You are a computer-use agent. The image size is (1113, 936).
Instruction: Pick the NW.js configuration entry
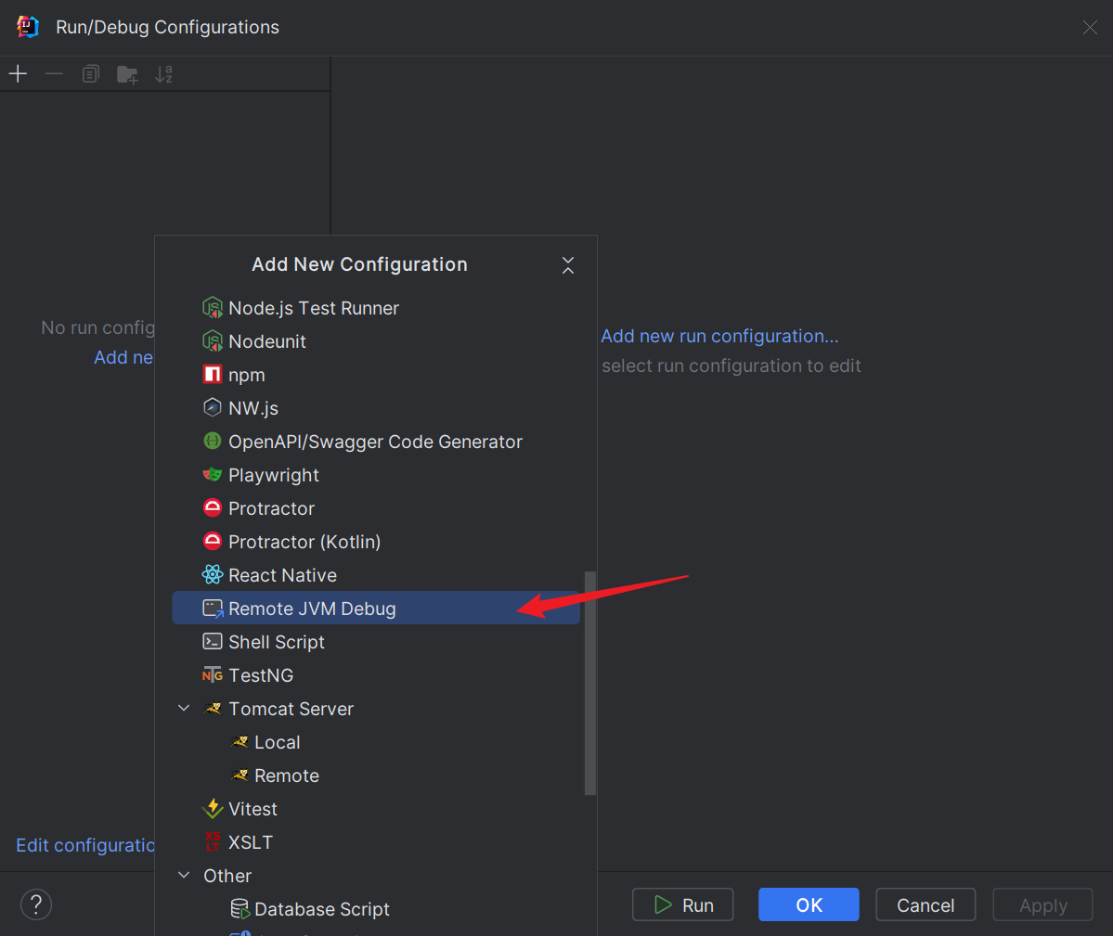[x=376, y=408]
